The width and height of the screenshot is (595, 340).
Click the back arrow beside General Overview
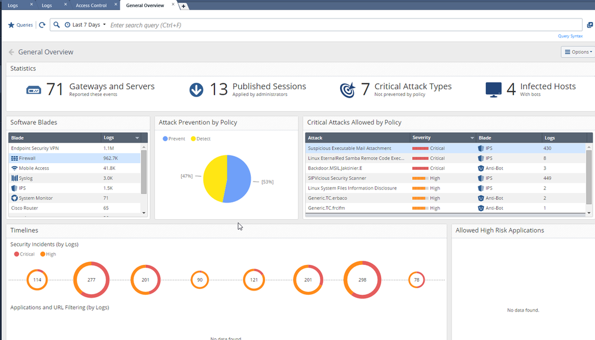[x=11, y=52]
